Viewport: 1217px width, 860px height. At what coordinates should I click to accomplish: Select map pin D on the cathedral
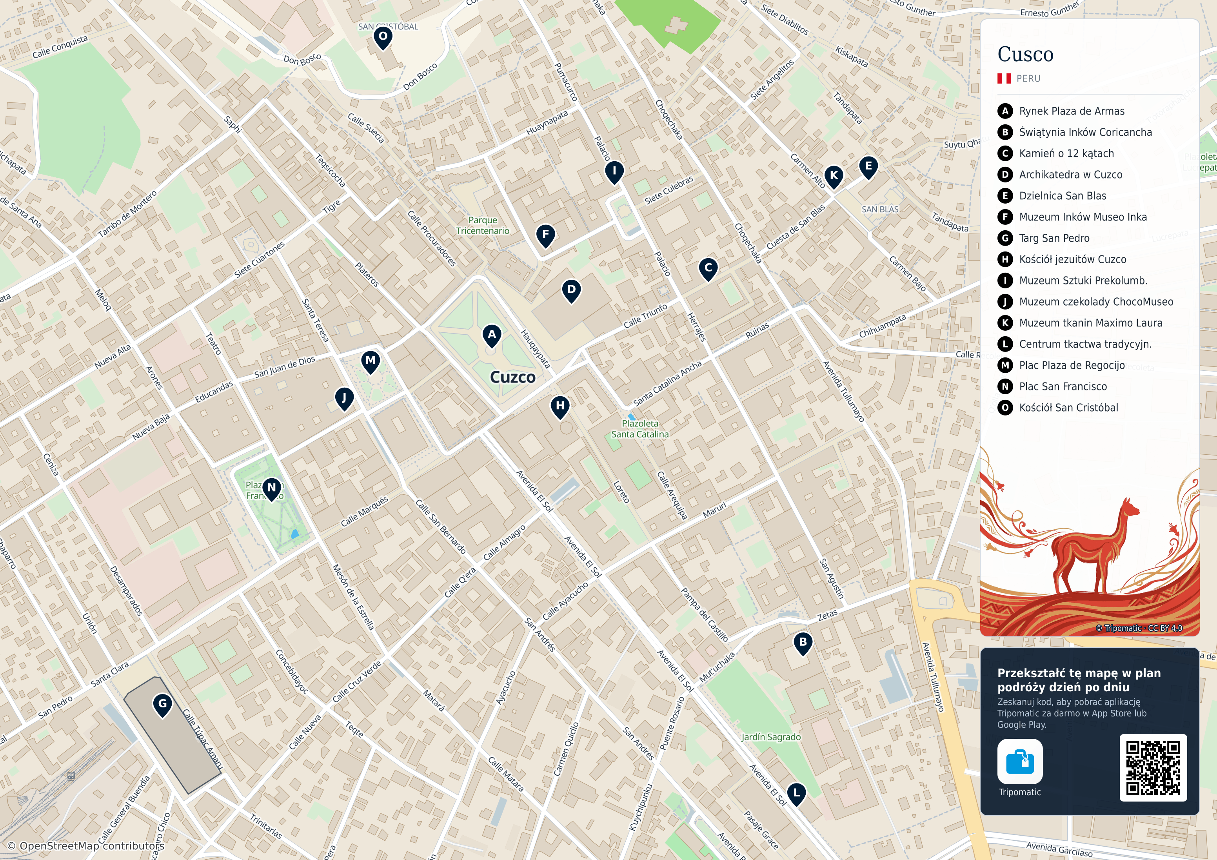click(571, 291)
